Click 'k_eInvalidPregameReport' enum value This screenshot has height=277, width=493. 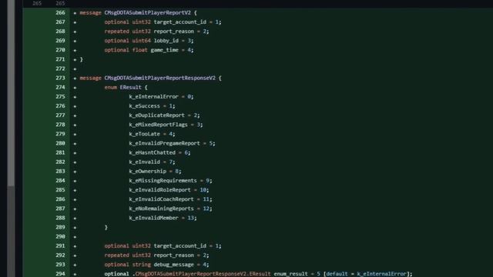pos(164,143)
